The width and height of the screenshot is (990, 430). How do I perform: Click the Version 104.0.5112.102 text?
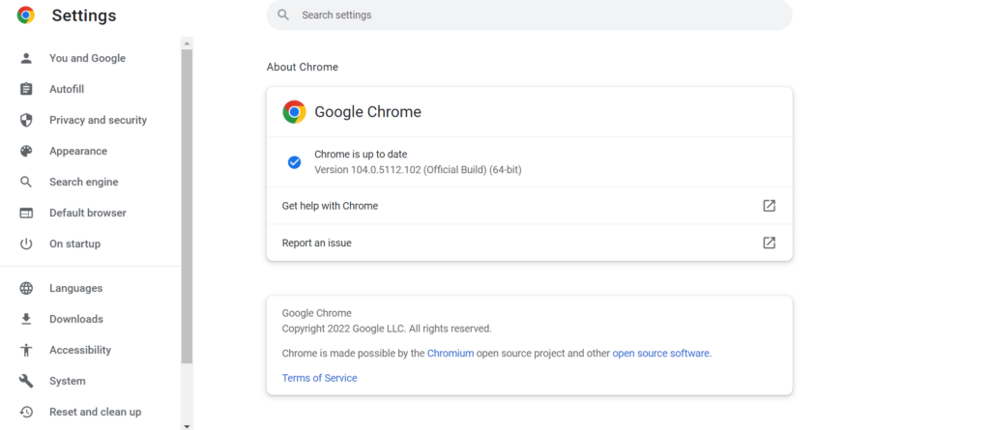[x=418, y=170]
